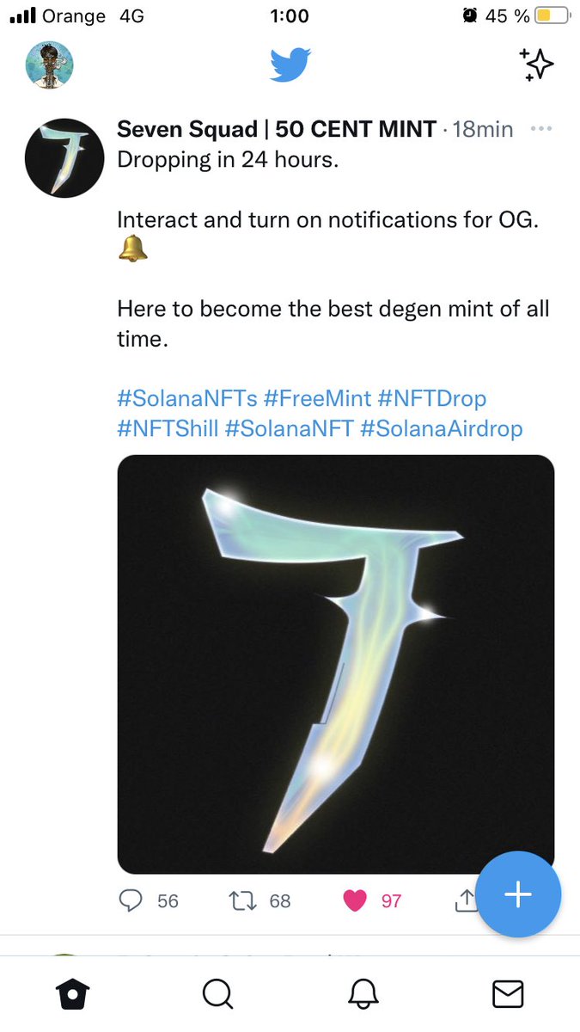Tap the #NFTDrop hashtag
The image size is (580, 1032).
tap(432, 399)
